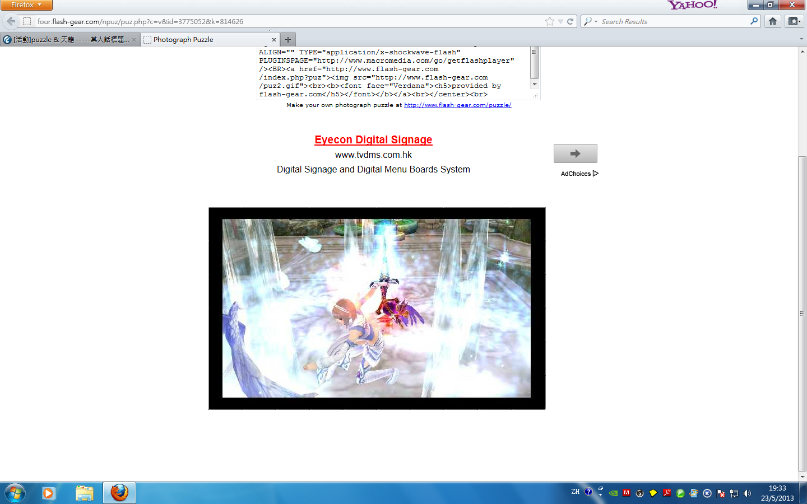Focus the URL address bar
The image size is (807, 504).
coord(289,21)
